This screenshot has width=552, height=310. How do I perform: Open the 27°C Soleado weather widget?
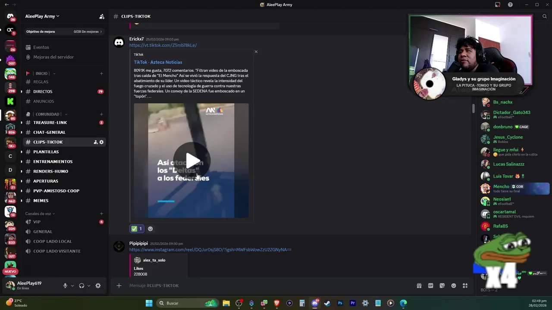(17, 303)
